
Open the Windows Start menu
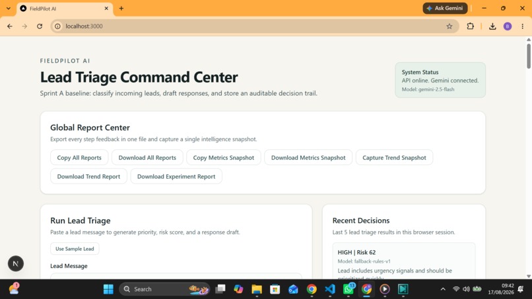[108, 289]
